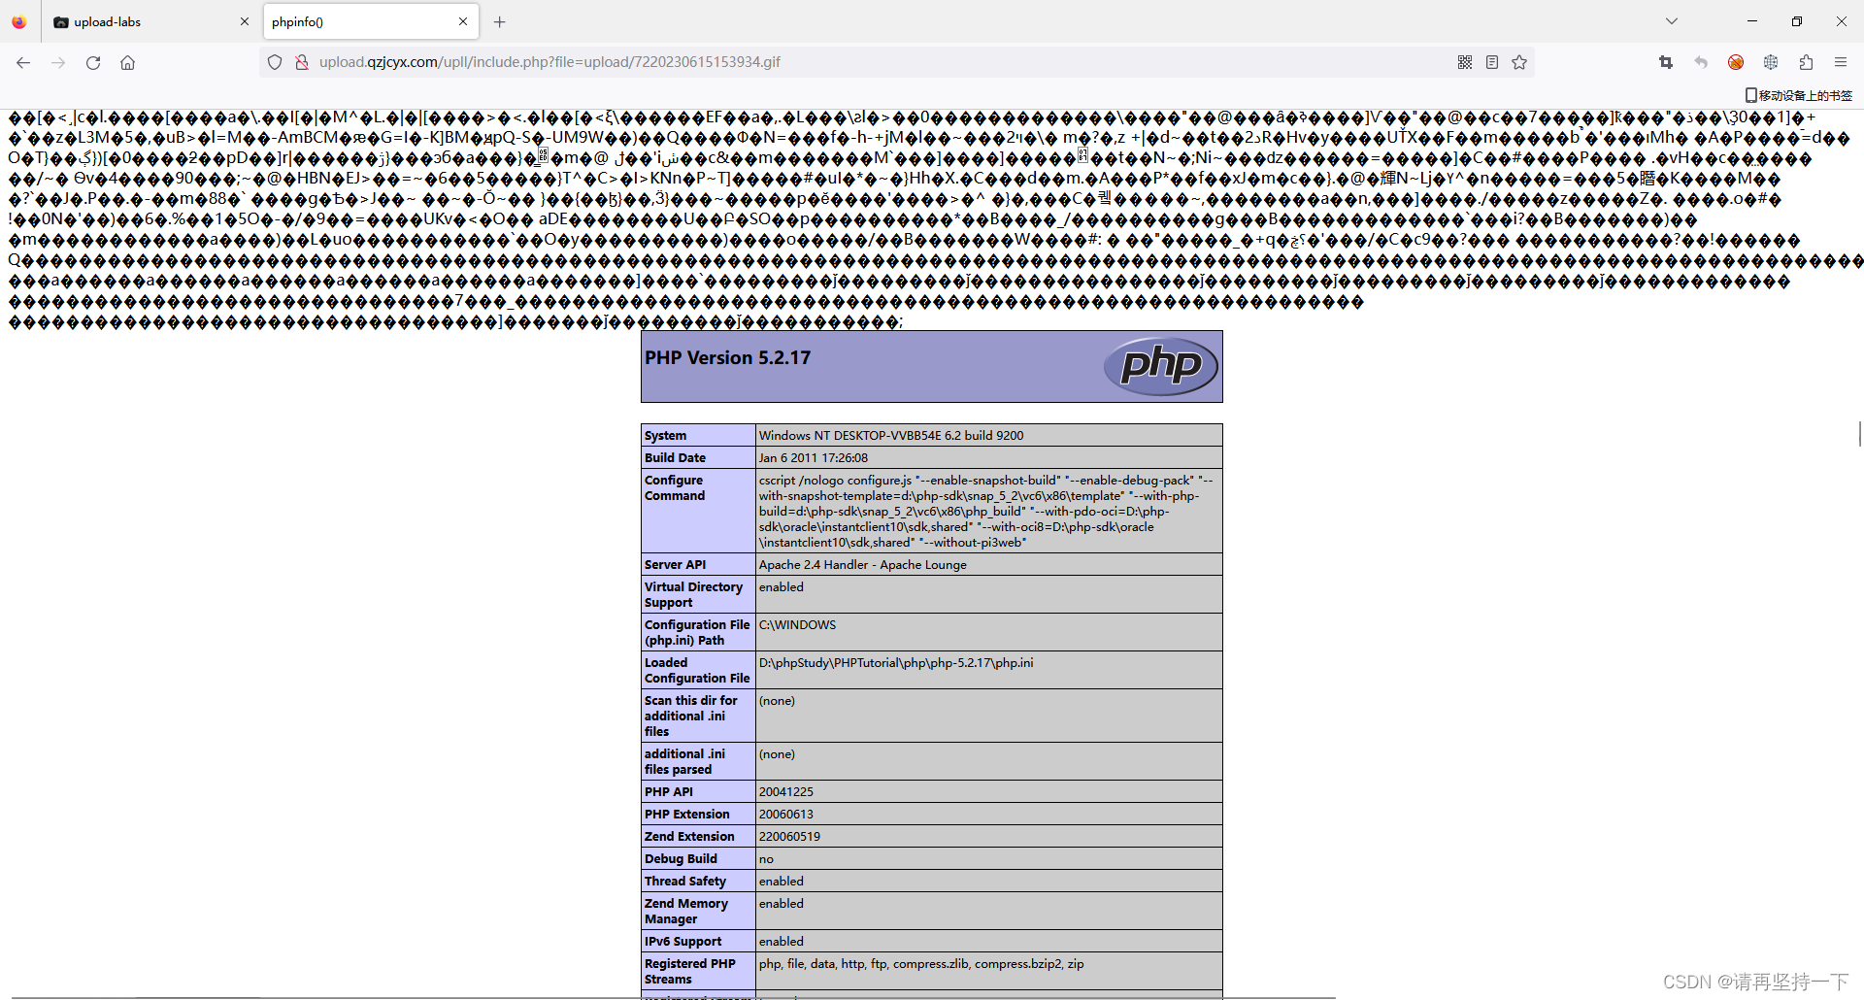Click the undo arrow toolbar icon
1864x1000 pixels.
click(1701, 62)
